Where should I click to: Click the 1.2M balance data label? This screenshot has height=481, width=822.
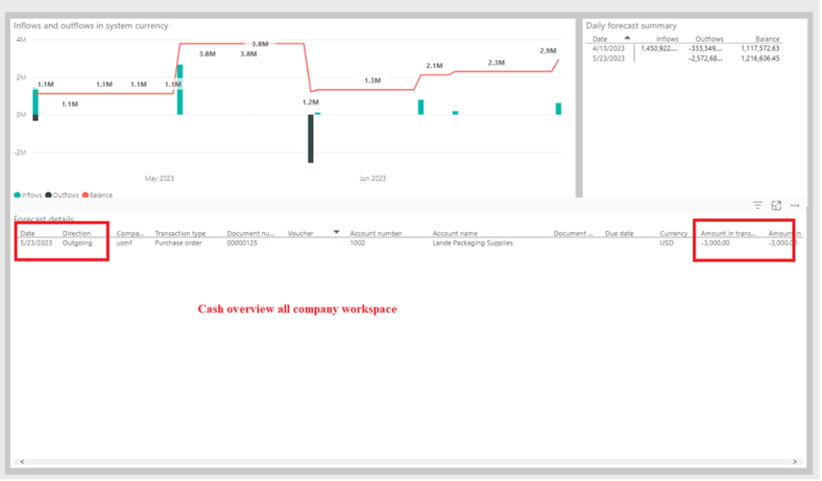coord(310,103)
